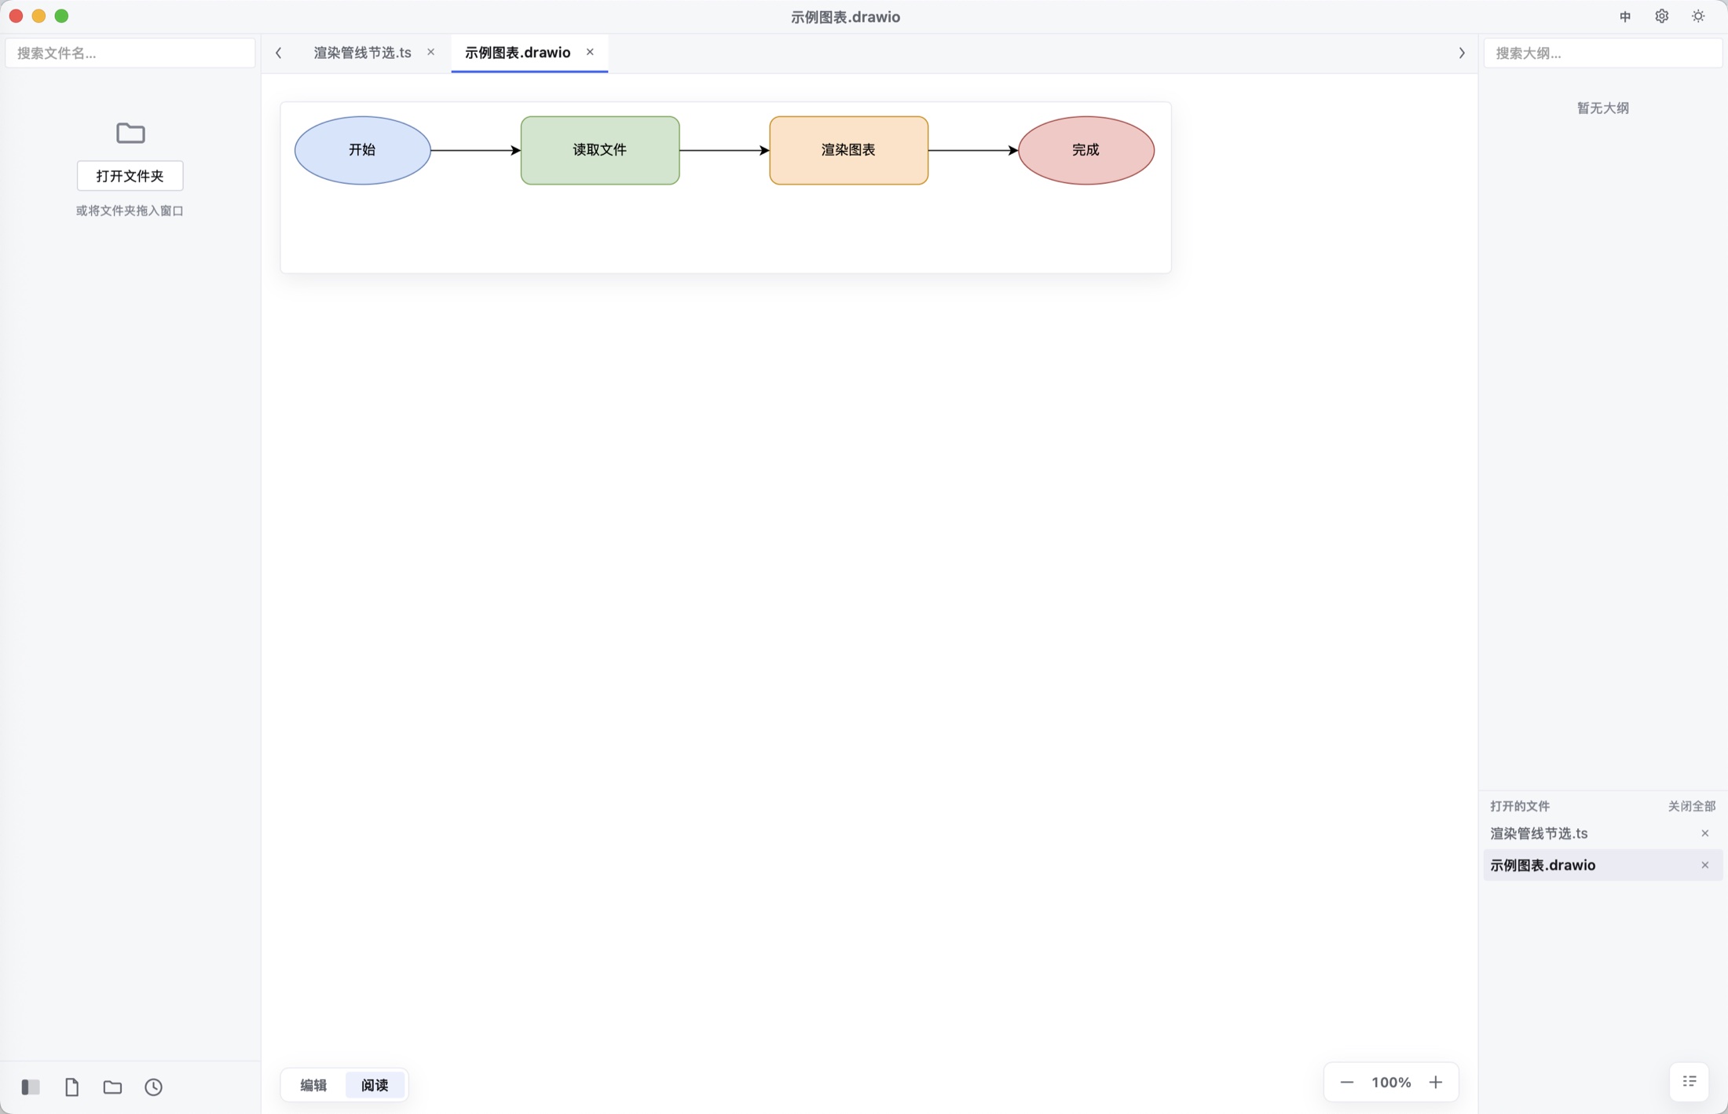Click the outline list icon
This screenshot has height=1114, width=1728.
1690,1082
